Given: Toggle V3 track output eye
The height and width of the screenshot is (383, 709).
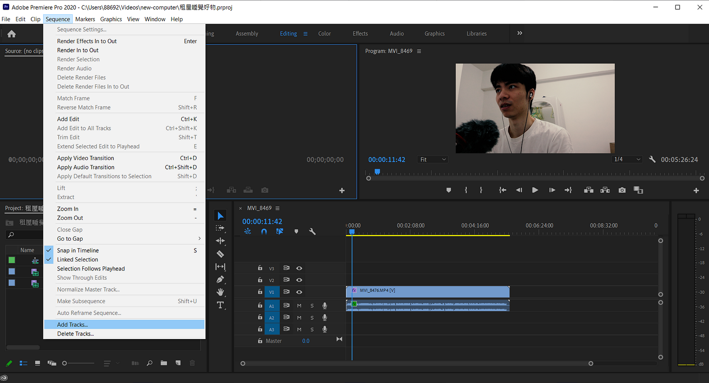Looking at the screenshot, I should (x=299, y=268).
